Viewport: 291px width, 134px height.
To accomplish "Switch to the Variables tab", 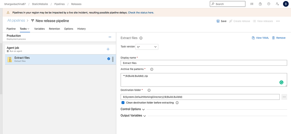I will [x=39, y=29].
